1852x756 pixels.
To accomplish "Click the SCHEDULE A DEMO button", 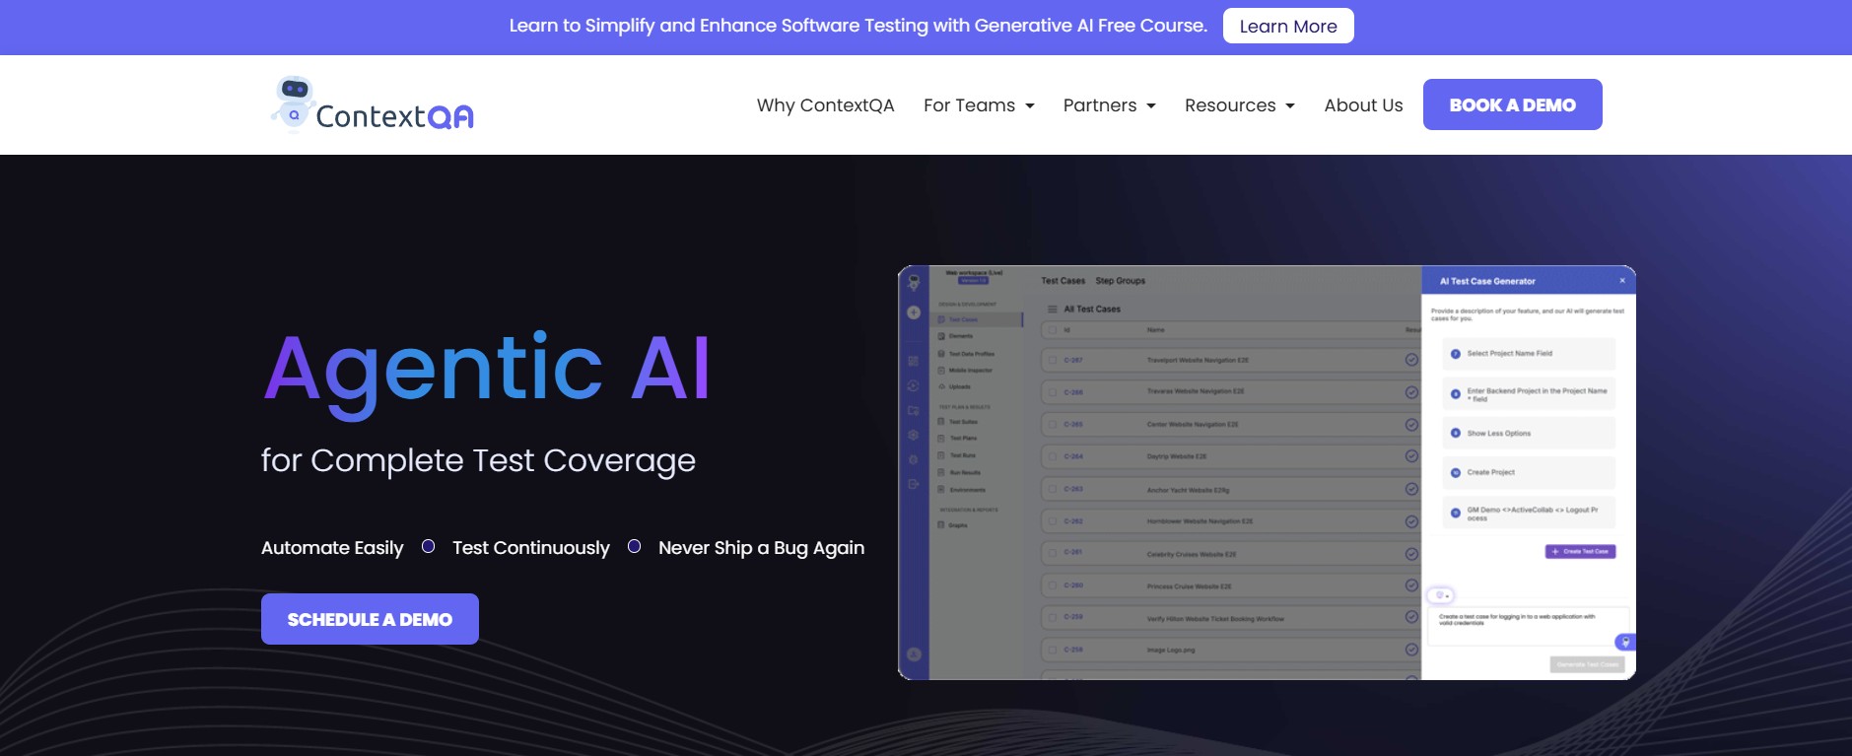I will (x=370, y=619).
